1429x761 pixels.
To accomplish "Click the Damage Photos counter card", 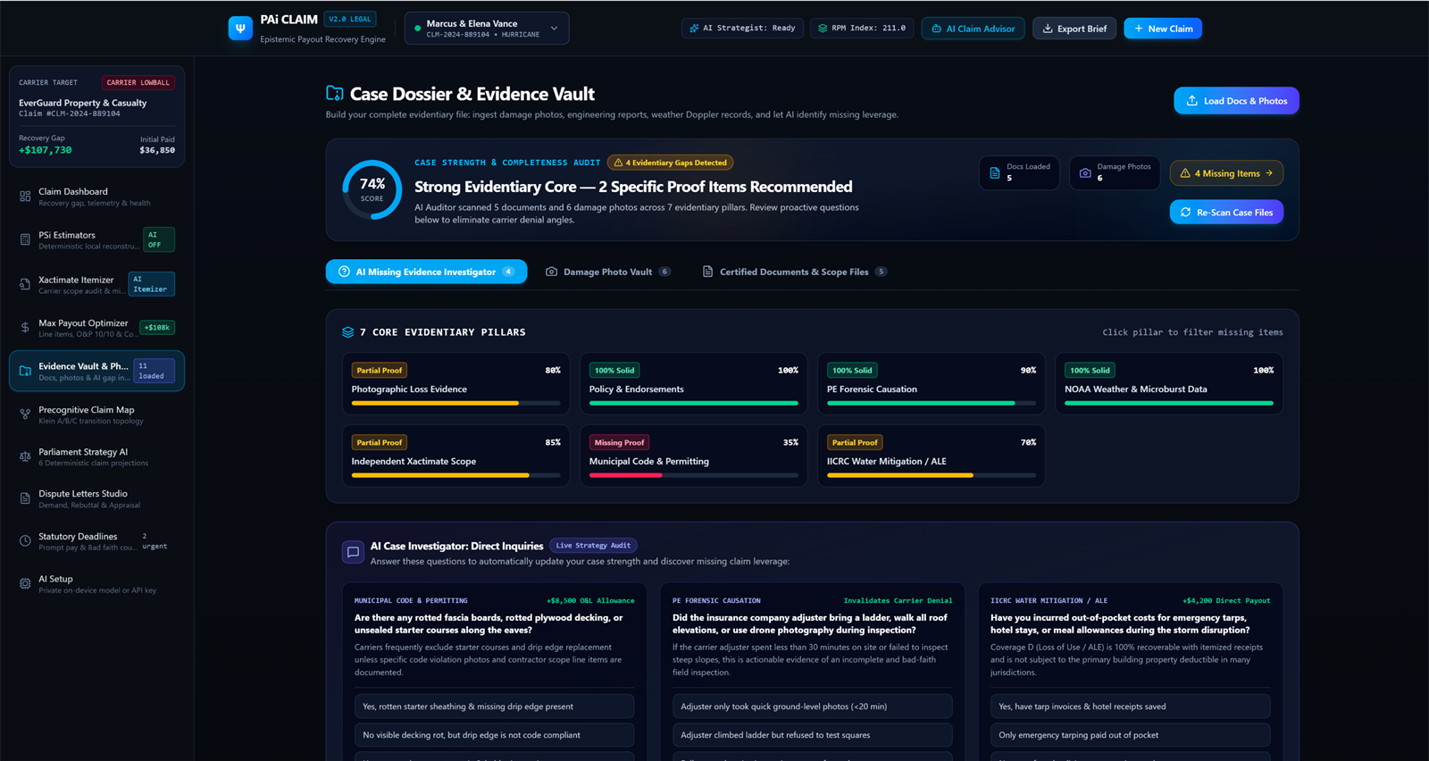I will [1115, 172].
